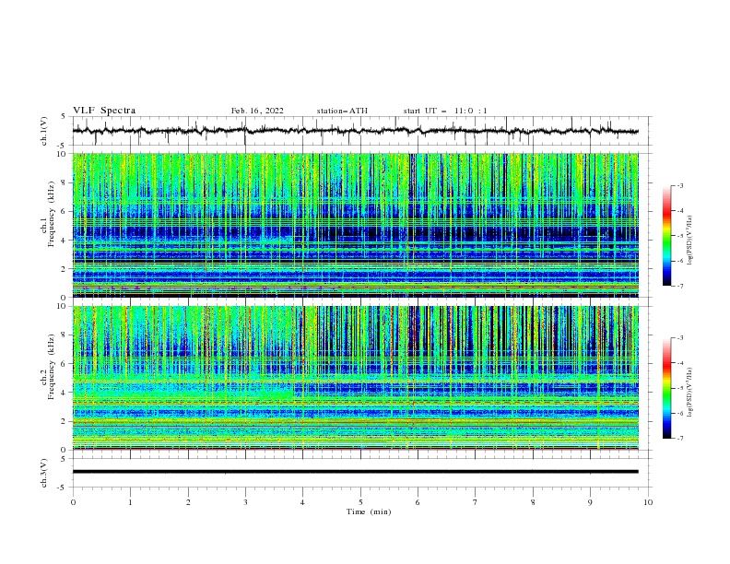Click the ch.3 flat black waveform trace
Screen dimensions: 730x564
(x=355, y=472)
